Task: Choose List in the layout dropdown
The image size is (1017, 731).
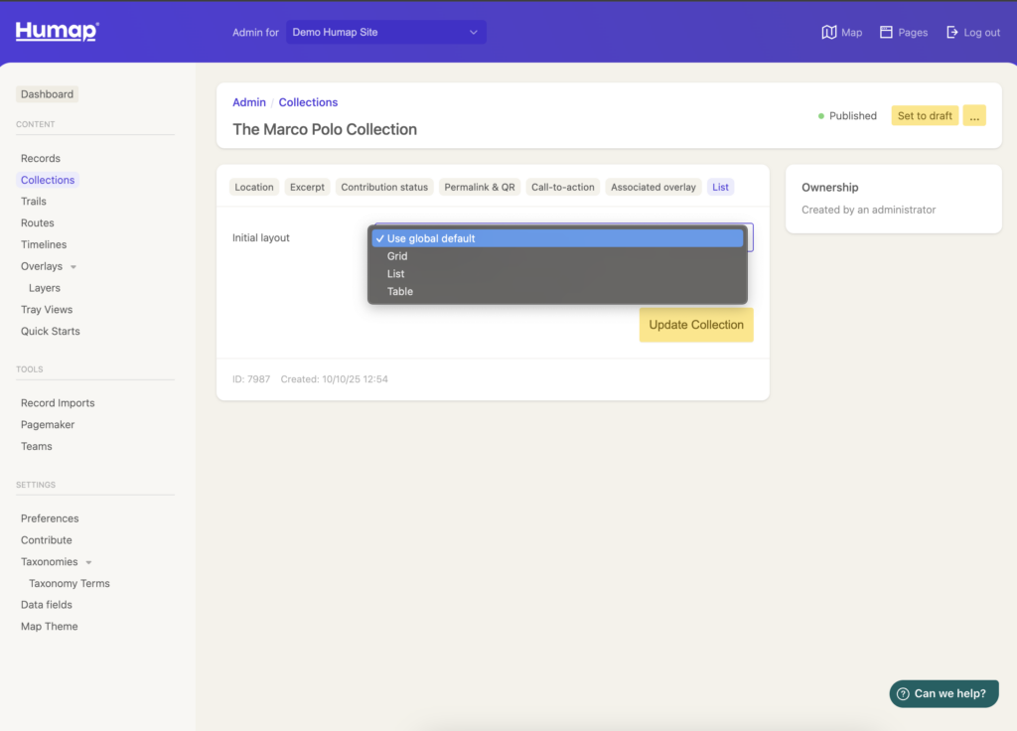Action: coord(396,274)
